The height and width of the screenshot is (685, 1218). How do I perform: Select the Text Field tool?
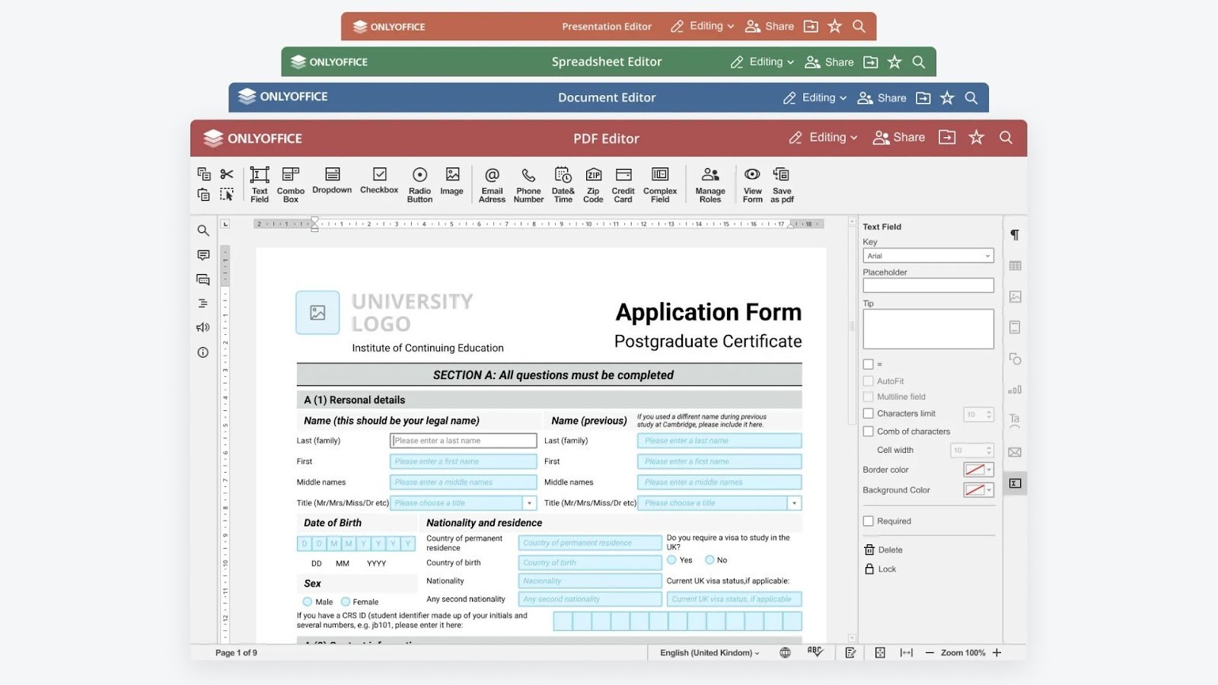click(x=259, y=183)
